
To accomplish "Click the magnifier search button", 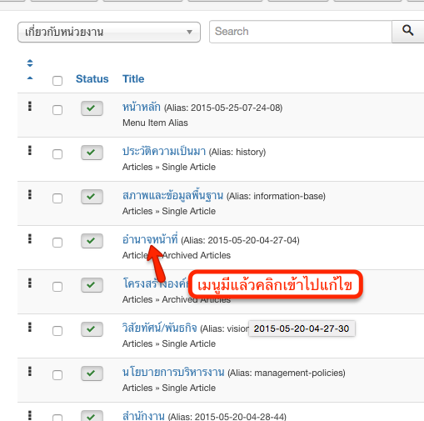I will click(408, 32).
